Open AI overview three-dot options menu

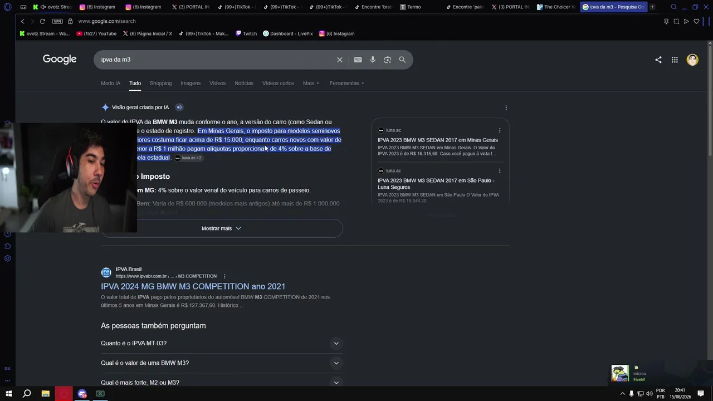tap(506, 107)
